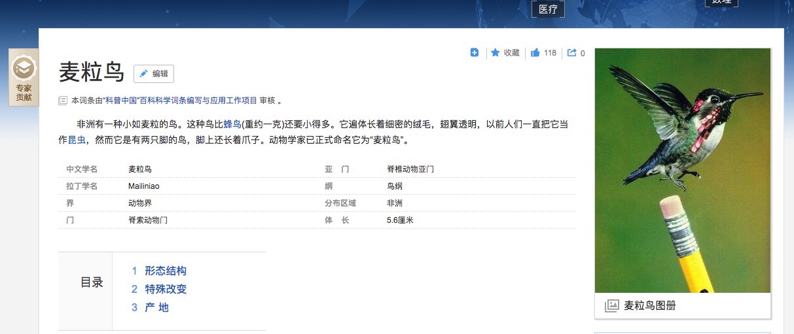This screenshot has width=794, height=334.
Task: Click the pencil icon in edit button
Action: point(144,74)
